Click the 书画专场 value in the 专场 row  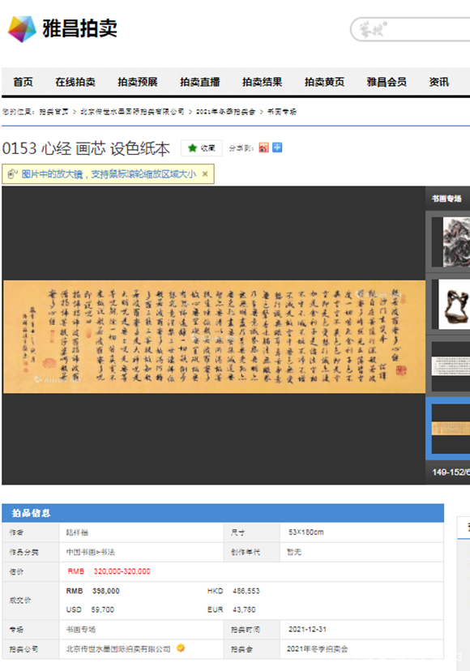tap(81, 630)
